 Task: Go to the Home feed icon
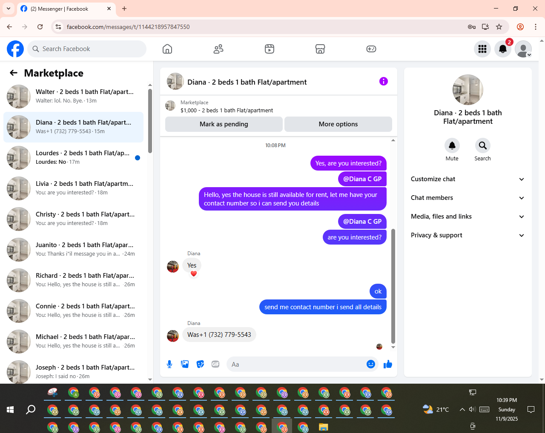(167, 49)
